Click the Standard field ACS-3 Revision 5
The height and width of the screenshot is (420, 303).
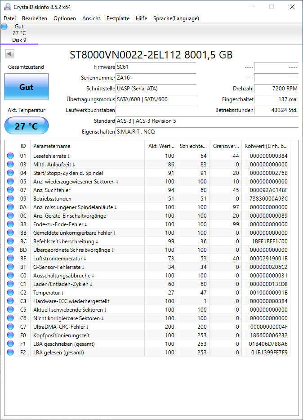(207, 121)
